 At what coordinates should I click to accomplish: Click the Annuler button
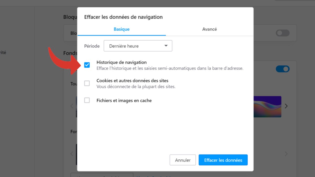[183, 160]
